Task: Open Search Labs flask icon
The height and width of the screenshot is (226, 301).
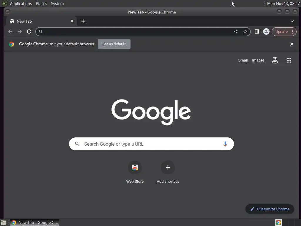Action: 275,60
